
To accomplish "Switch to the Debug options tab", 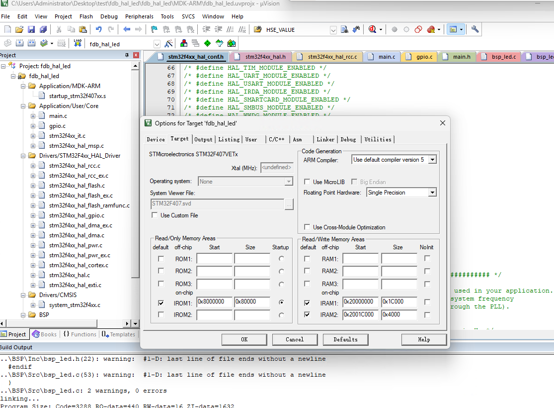I will click(x=348, y=139).
